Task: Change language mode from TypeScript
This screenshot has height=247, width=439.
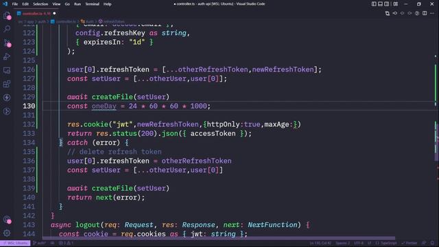Action: tap(386, 243)
